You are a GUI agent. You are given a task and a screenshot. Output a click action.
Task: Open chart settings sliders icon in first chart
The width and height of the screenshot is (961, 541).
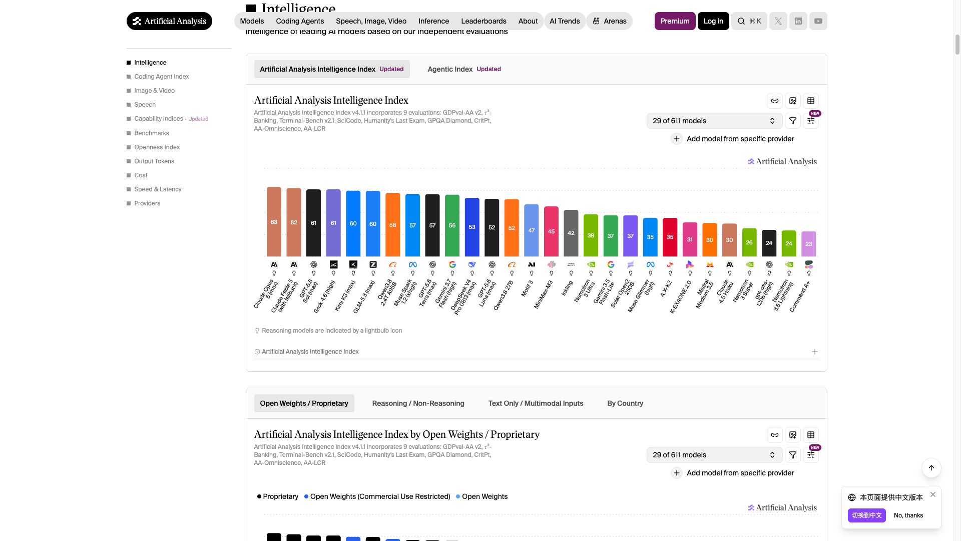coord(810,121)
